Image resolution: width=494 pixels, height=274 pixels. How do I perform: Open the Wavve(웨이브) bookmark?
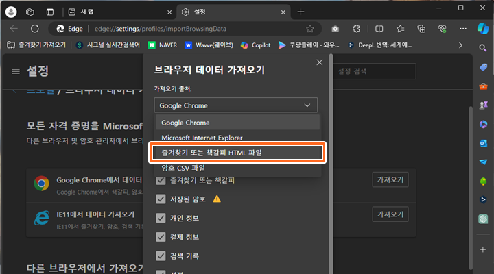[209, 45]
